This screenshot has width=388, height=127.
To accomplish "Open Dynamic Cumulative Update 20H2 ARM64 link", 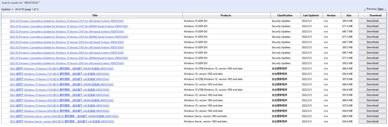I will pyautogui.click(x=69, y=58).
